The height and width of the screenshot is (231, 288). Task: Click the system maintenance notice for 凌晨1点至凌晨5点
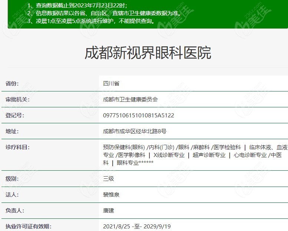click(91, 21)
